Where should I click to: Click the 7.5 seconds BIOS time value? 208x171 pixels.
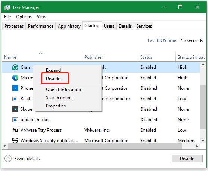[x=191, y=40]
